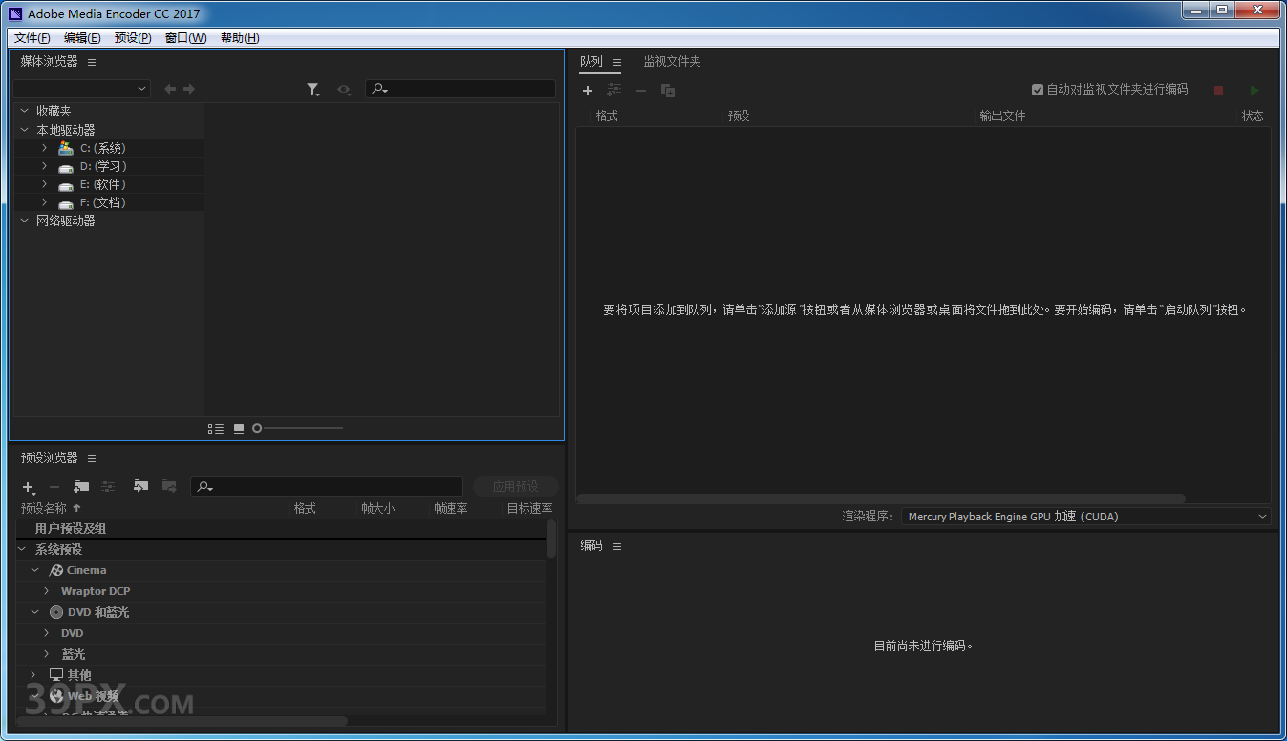Open the 预设(P) menu
1287x741 pixels.
133,38
